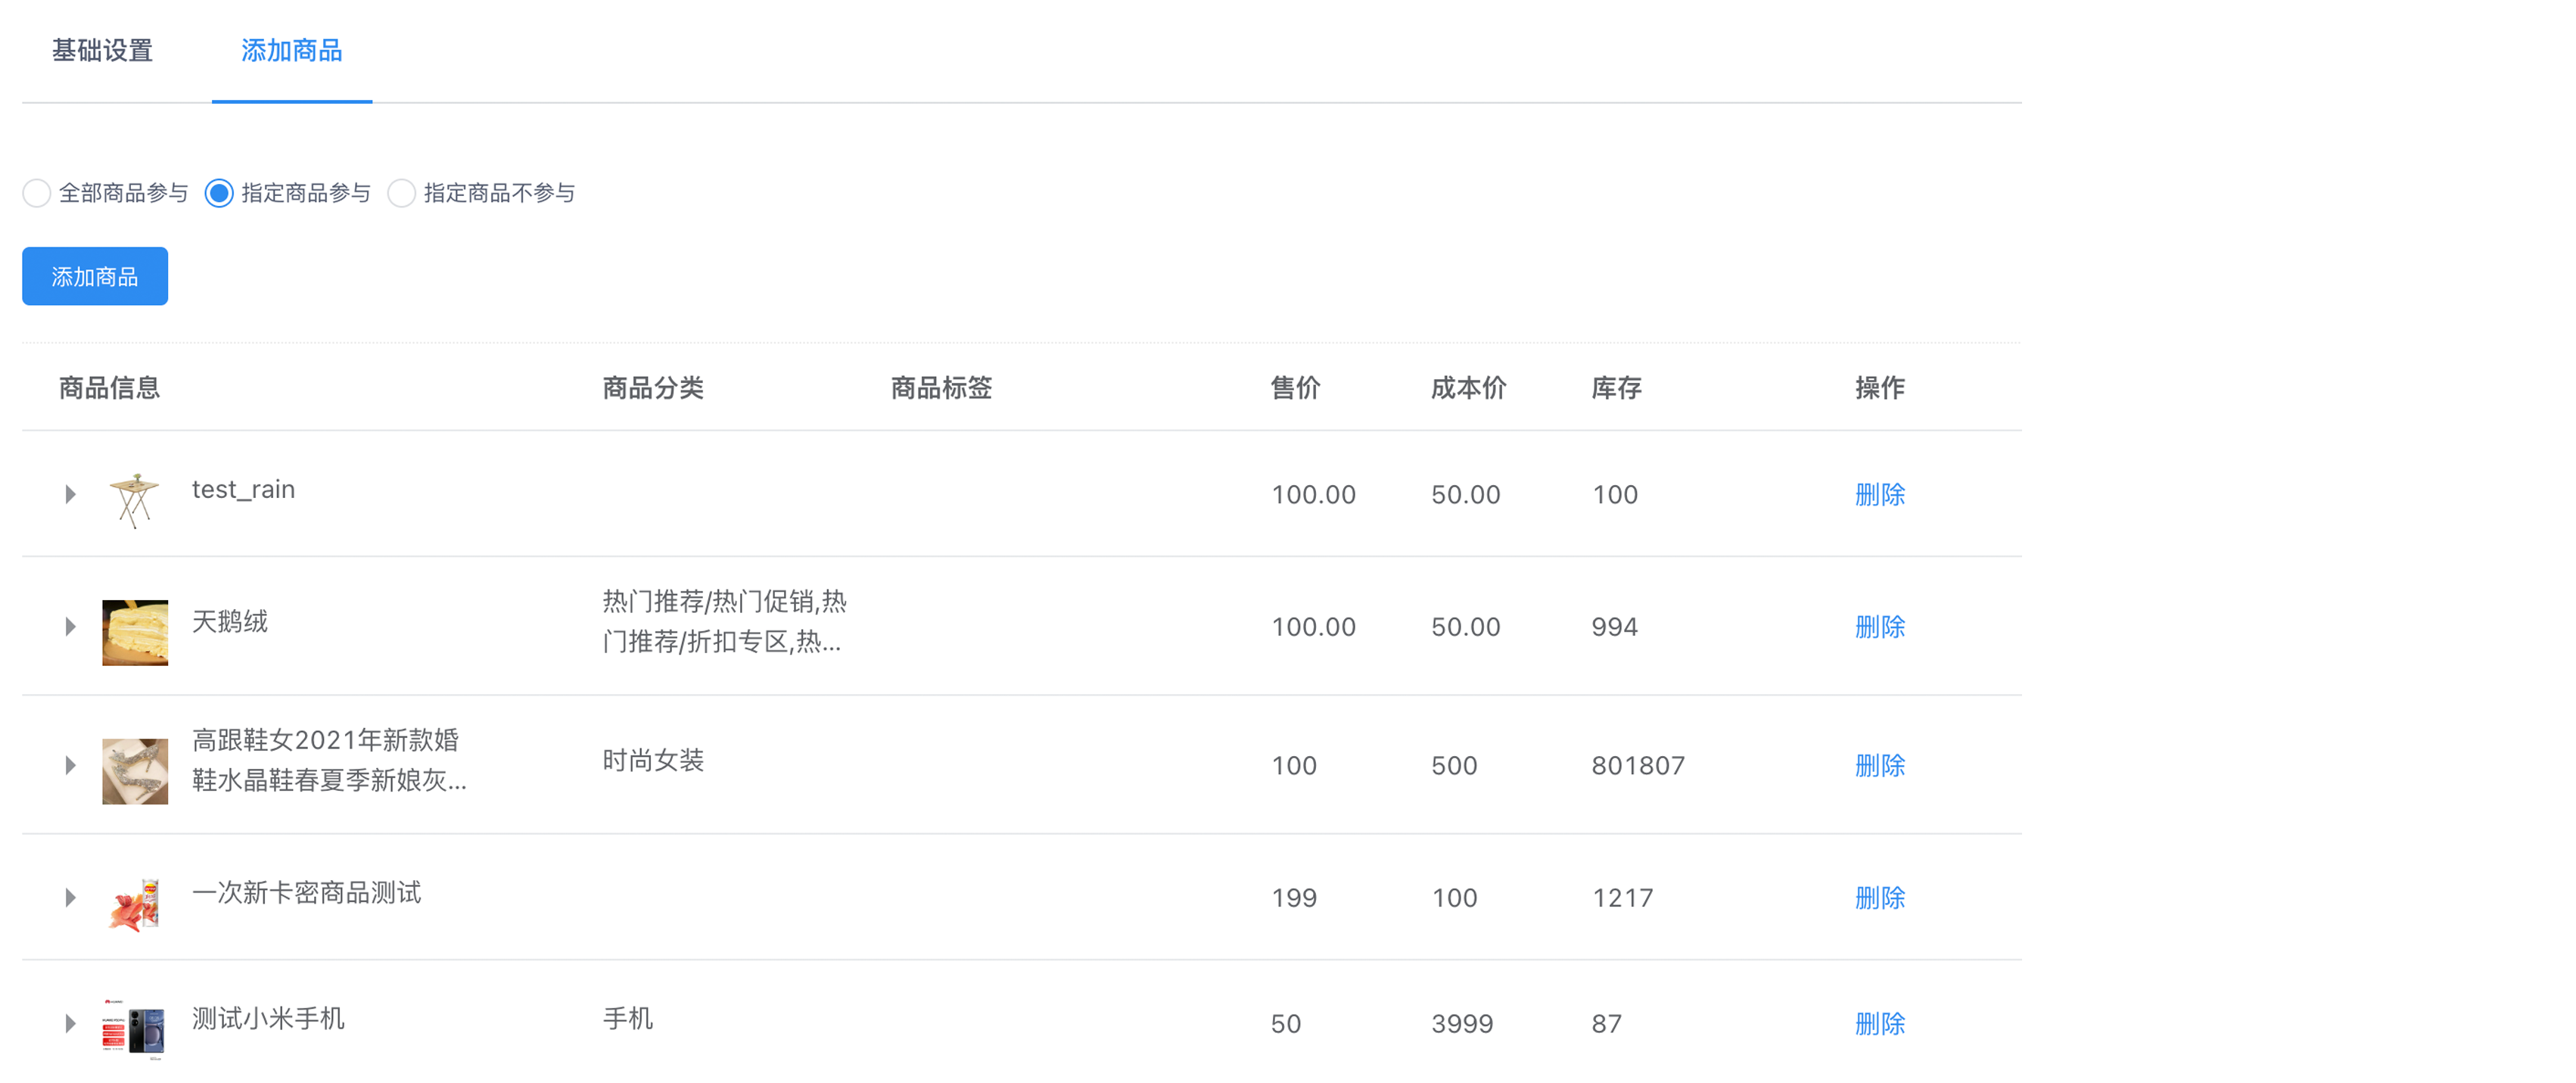
Task: Select the 全部商品参与 radio option
Action: point(37,193)
